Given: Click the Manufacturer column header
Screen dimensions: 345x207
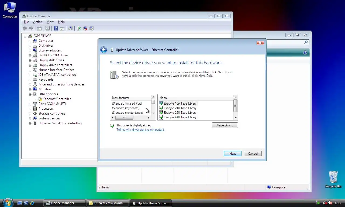Looking at the screenshot, I should point(131,98).
